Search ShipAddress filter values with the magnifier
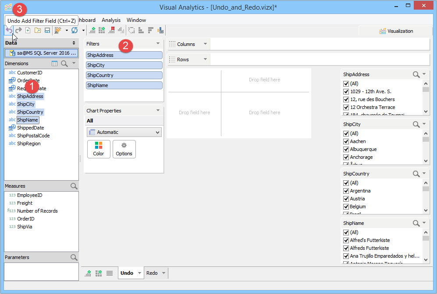The image size is (437, 294). (x=416, y=74)
